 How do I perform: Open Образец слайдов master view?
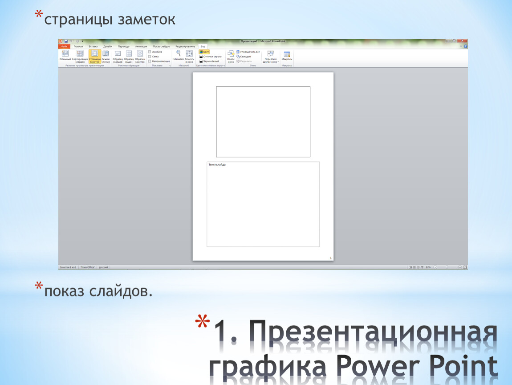(x=118, y=56)
